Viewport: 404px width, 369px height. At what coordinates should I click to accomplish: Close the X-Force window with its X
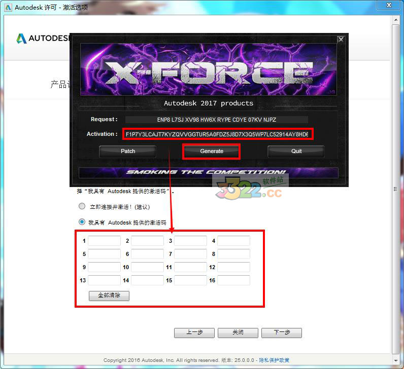click(x=341, y=40)
